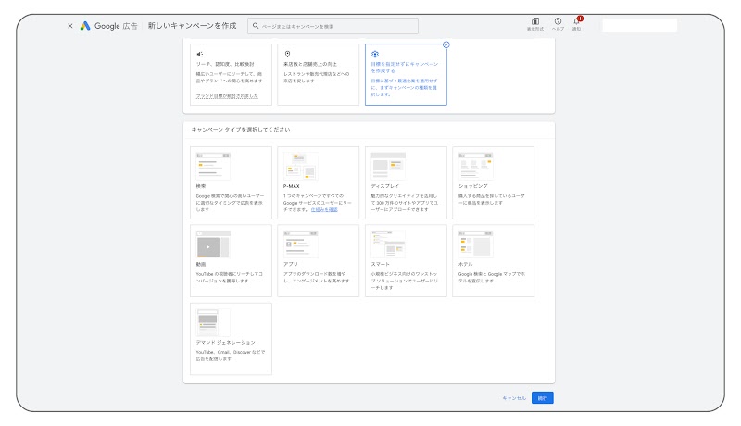Viewport: 741px width, 426px height.
Task: Close the new campaign creation page (X icon)
Action: tap(70, 26)
